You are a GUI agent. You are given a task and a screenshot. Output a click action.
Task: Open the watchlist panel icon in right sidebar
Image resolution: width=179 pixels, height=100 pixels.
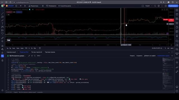point(177,10)
